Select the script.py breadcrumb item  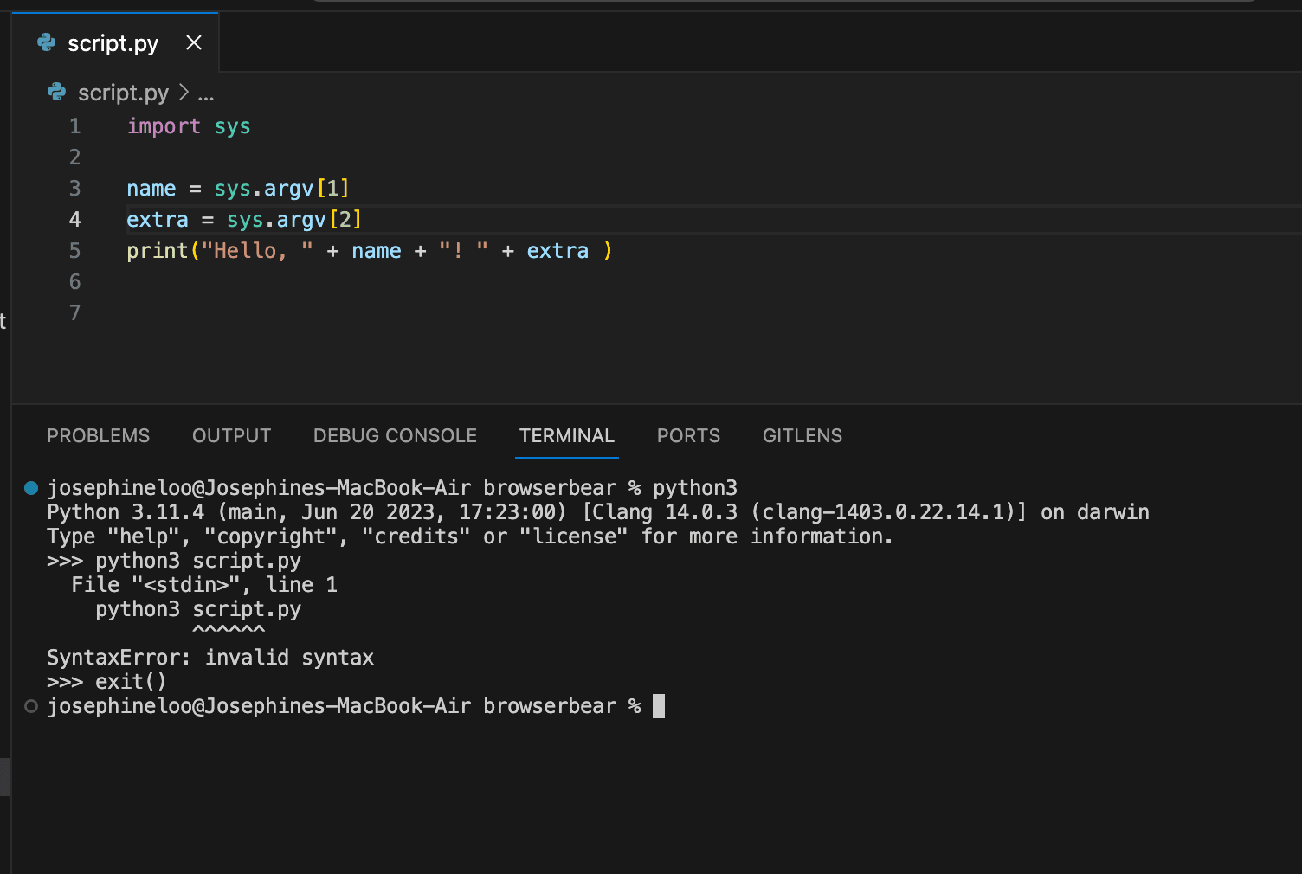click(123, 93)
